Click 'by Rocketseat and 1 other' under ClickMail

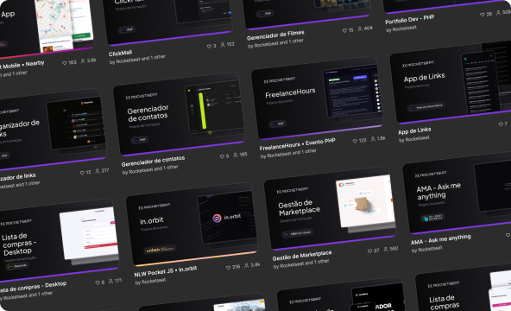(x=137, y=60)
